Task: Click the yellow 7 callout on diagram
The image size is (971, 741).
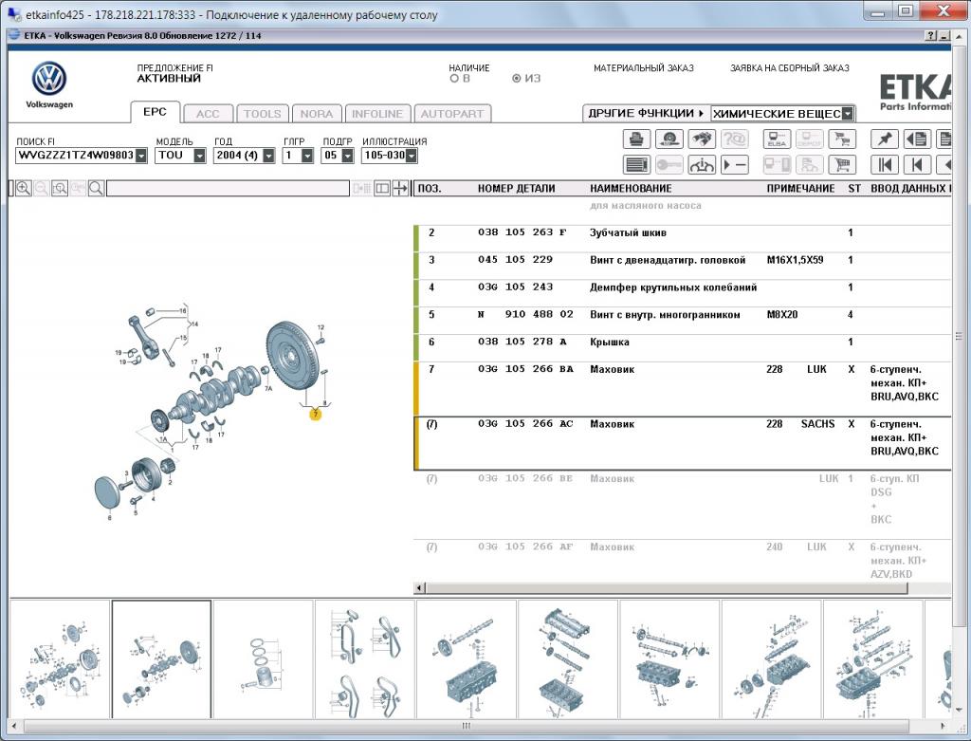Action: coord(316,414)
